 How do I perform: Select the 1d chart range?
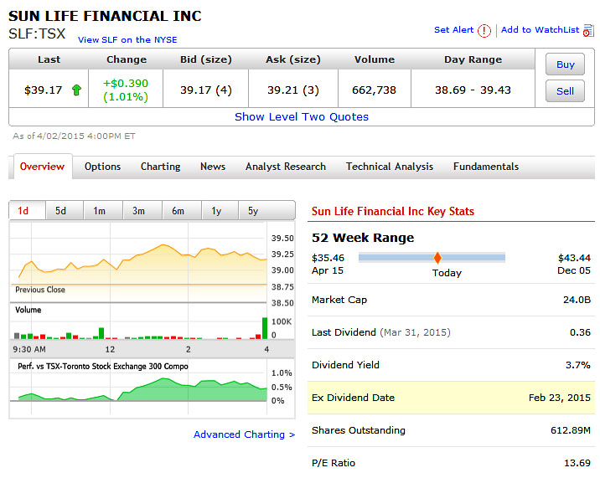(27, 211)
